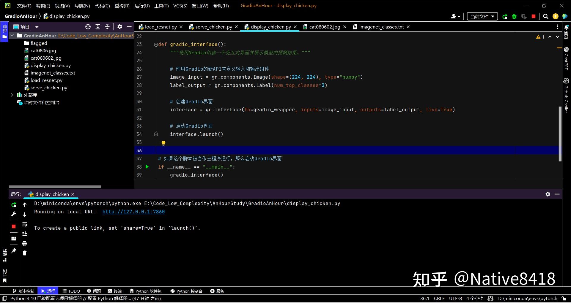Click the editor vertical scrollbar thumb

point(560,134)
